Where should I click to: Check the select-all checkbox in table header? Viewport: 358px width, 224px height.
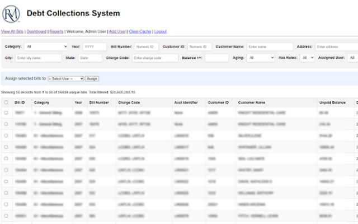coord(6,102)
